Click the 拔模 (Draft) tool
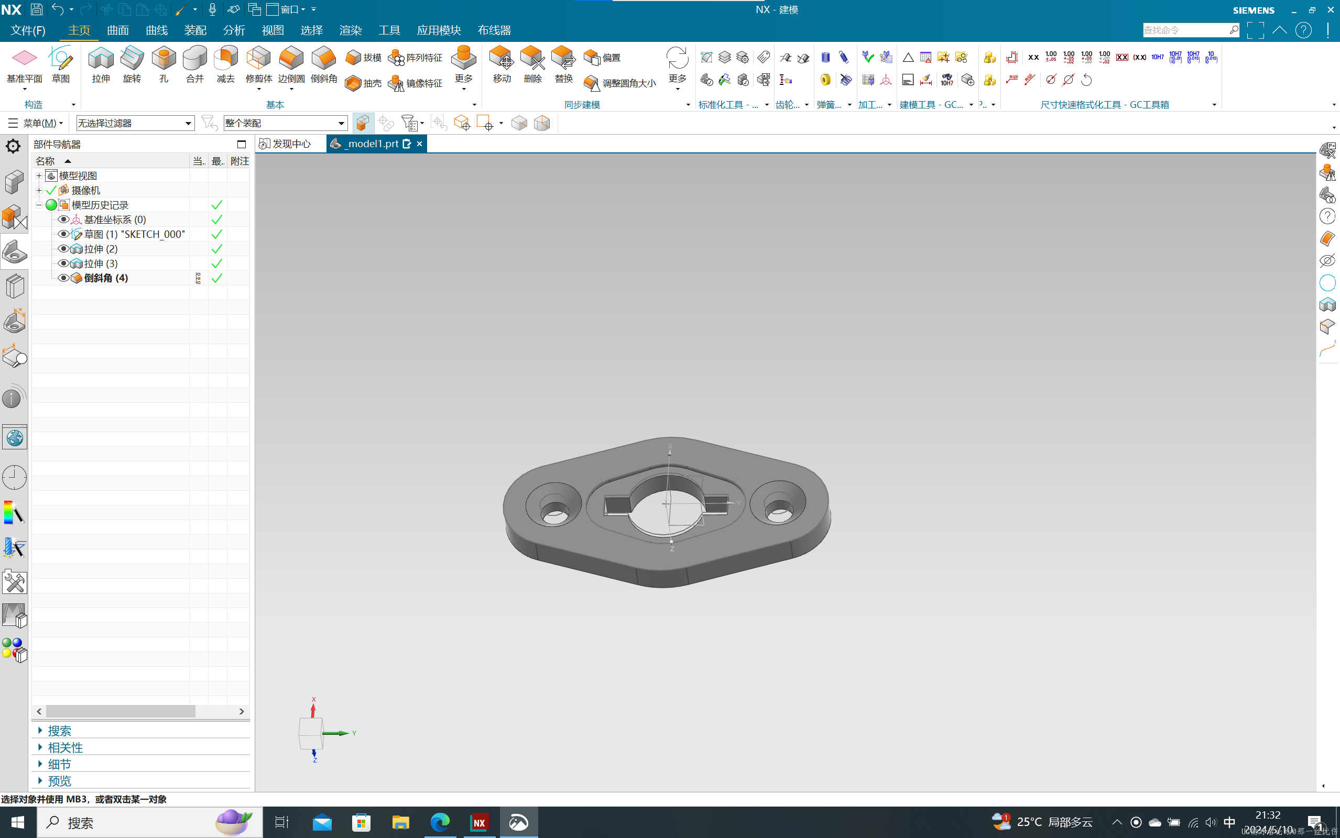The image size is (1340, 838). click(363, 58)
